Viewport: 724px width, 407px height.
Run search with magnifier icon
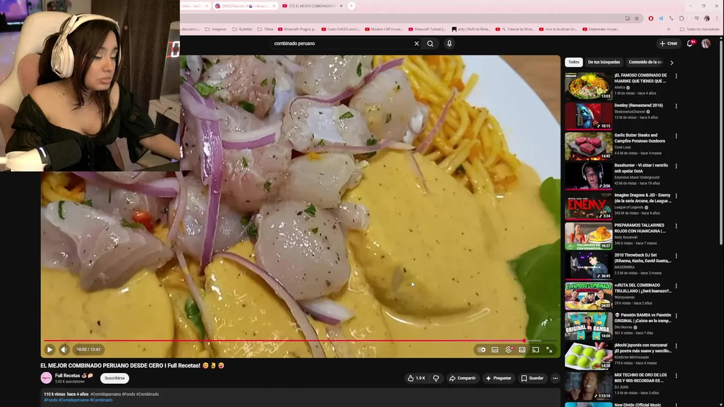click(x=430, y=44)
